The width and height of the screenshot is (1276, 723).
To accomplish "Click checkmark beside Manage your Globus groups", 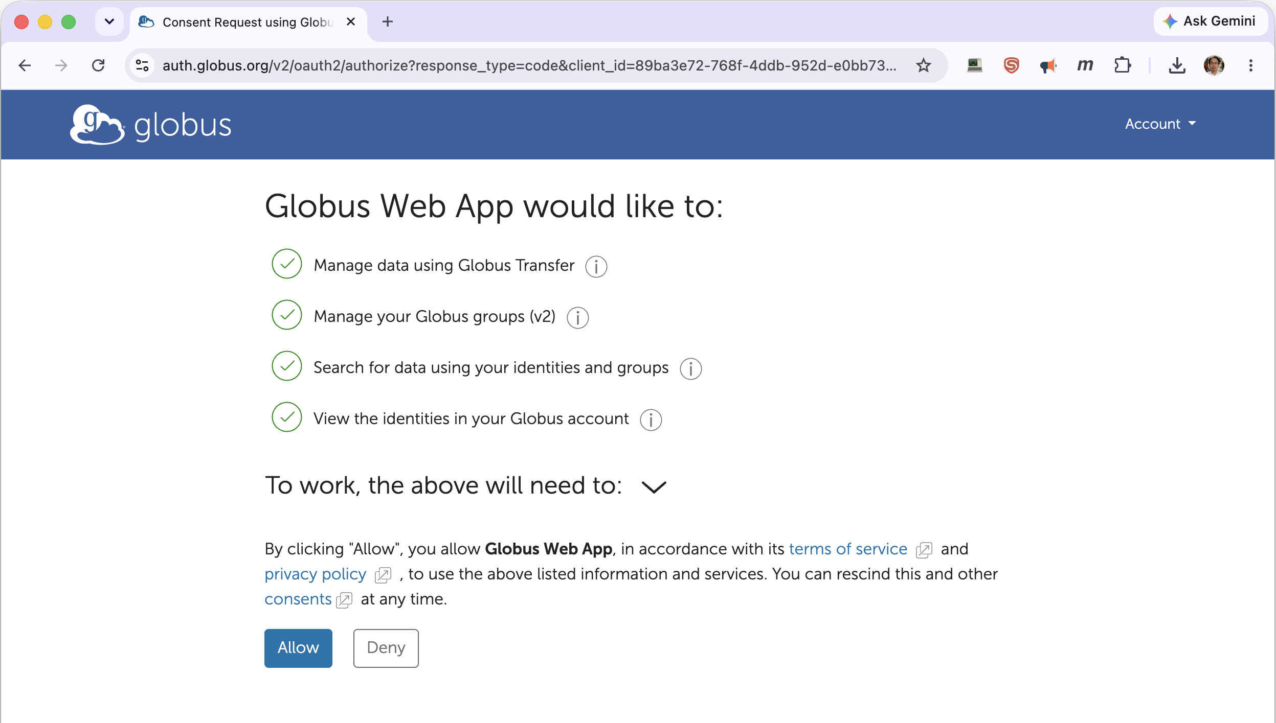I will [x=287, y=315].
